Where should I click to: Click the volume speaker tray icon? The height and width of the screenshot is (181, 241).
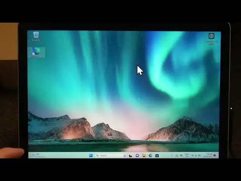coord(196,155)
